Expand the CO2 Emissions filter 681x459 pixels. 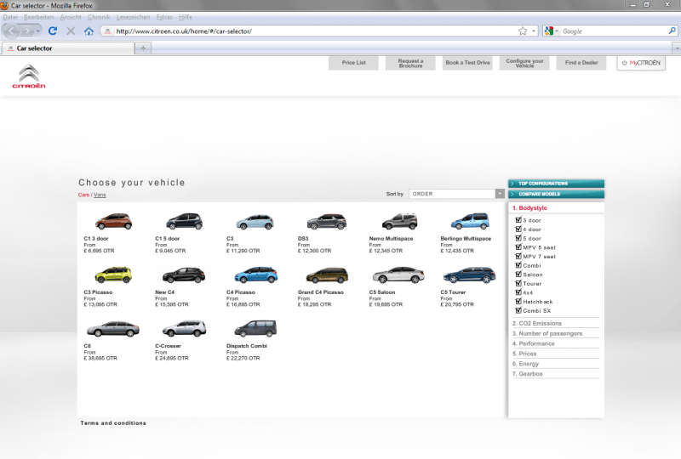point(537,323)
